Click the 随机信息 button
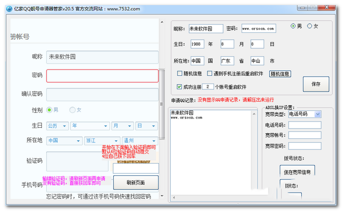 pos(280,74)
